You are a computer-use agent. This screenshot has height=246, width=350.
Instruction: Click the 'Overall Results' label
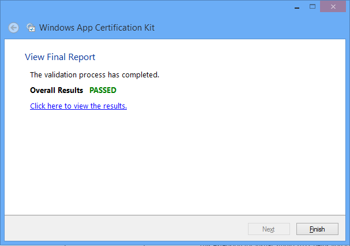(57, 90)
